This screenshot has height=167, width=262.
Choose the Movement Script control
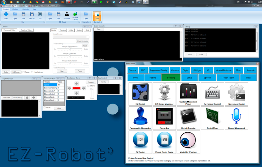pos(236,94)
